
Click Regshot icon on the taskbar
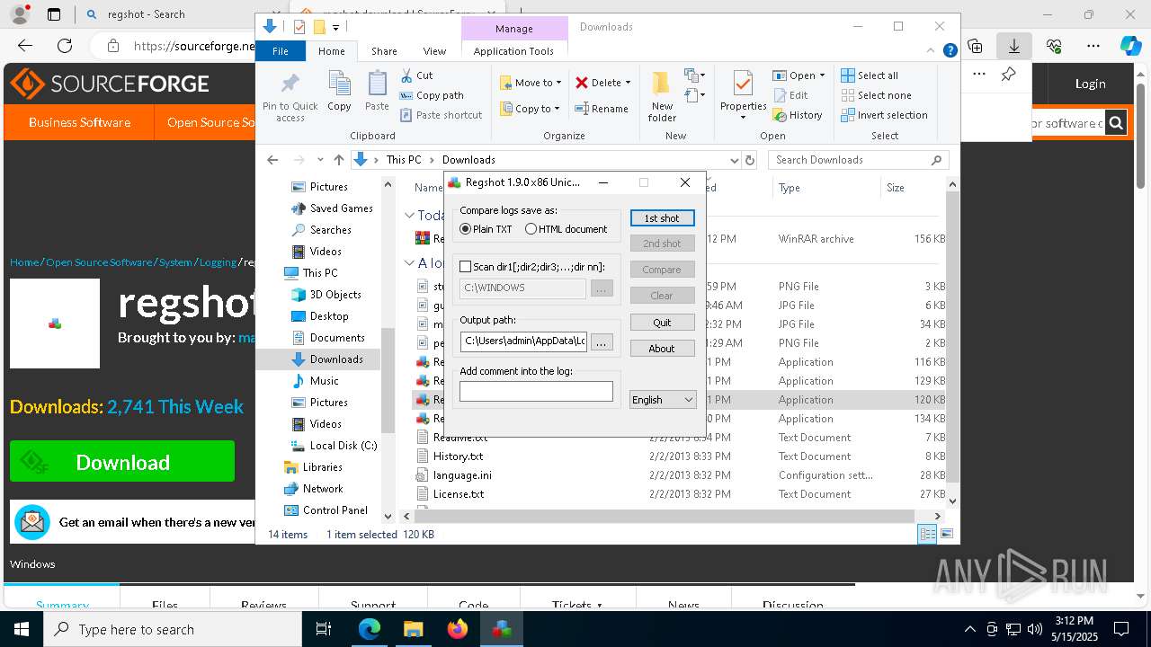[x=502, y=629]
